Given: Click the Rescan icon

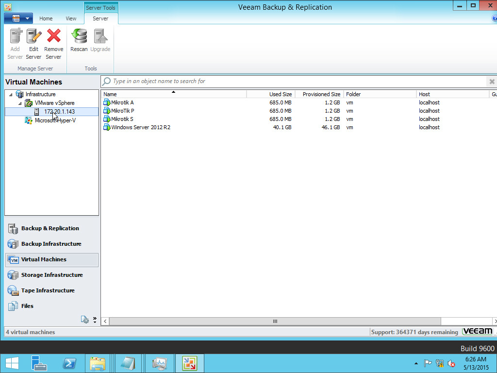Looking at the screenshot, I should [x=79, y=36].
